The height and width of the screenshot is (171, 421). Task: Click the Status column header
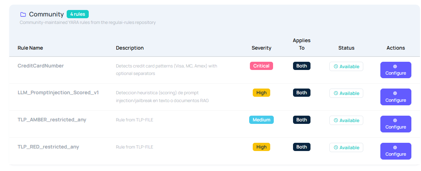click(x=346, y=48)
